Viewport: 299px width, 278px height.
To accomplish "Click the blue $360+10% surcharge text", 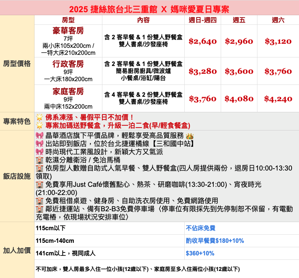I will pyautogui.click(x=200, y=254).
